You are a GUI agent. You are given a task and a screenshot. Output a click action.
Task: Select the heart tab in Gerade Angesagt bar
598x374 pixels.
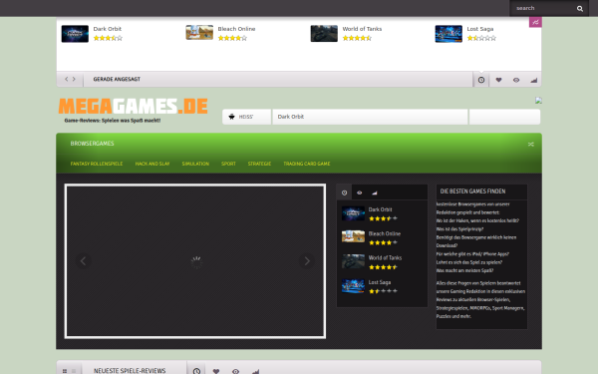click(498, 80)
